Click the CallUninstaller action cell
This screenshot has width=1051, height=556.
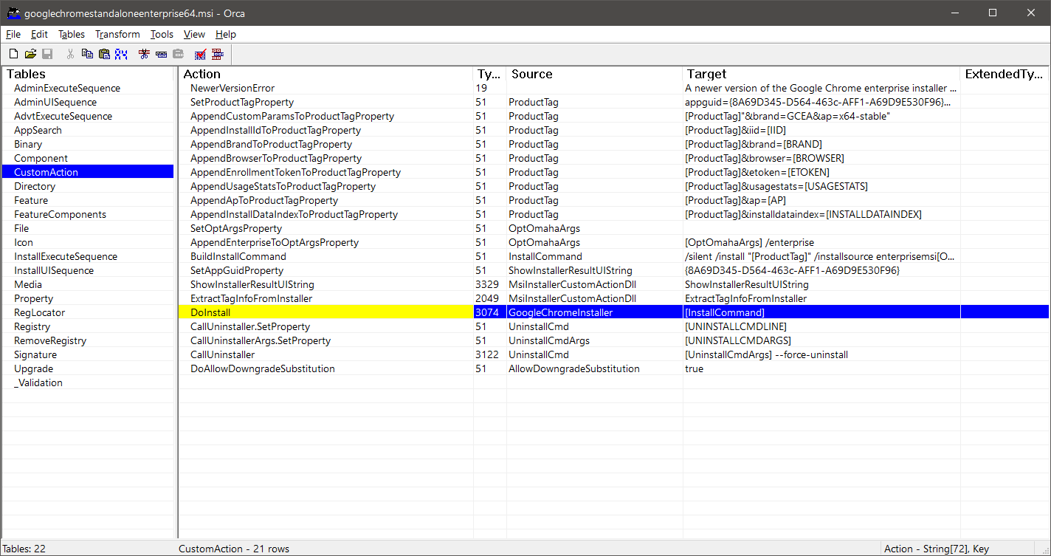coord(326,354)
